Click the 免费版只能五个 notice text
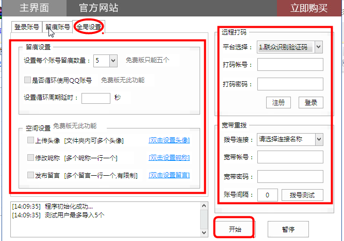Image resolution: width=344 pixels, height=241 pixels. coord(148,60)
